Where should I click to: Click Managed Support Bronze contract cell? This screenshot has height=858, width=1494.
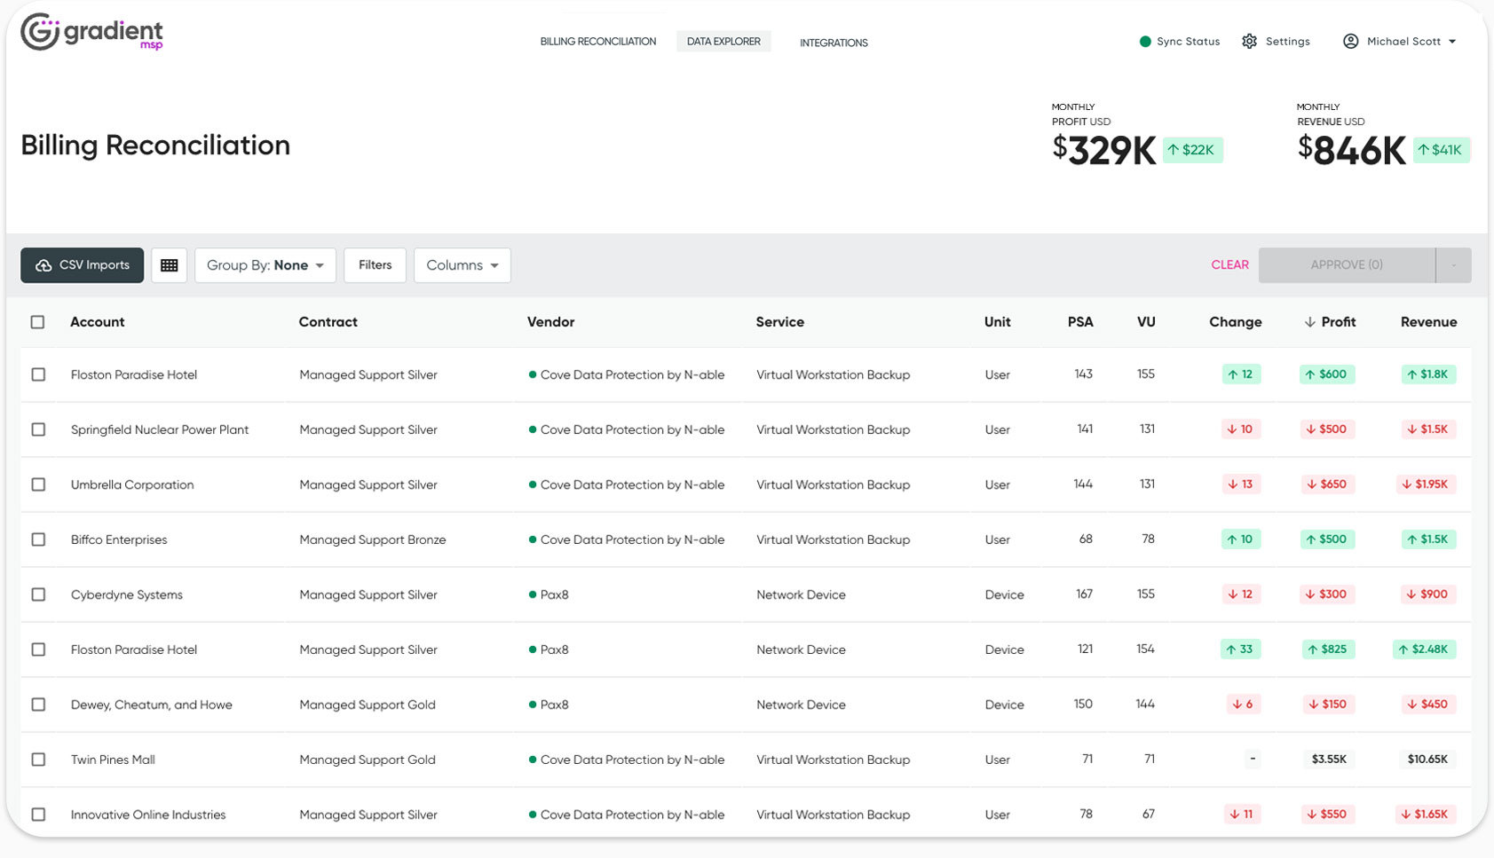coord(373,539)
